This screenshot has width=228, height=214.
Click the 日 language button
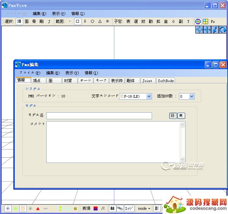tap(173, 116)
